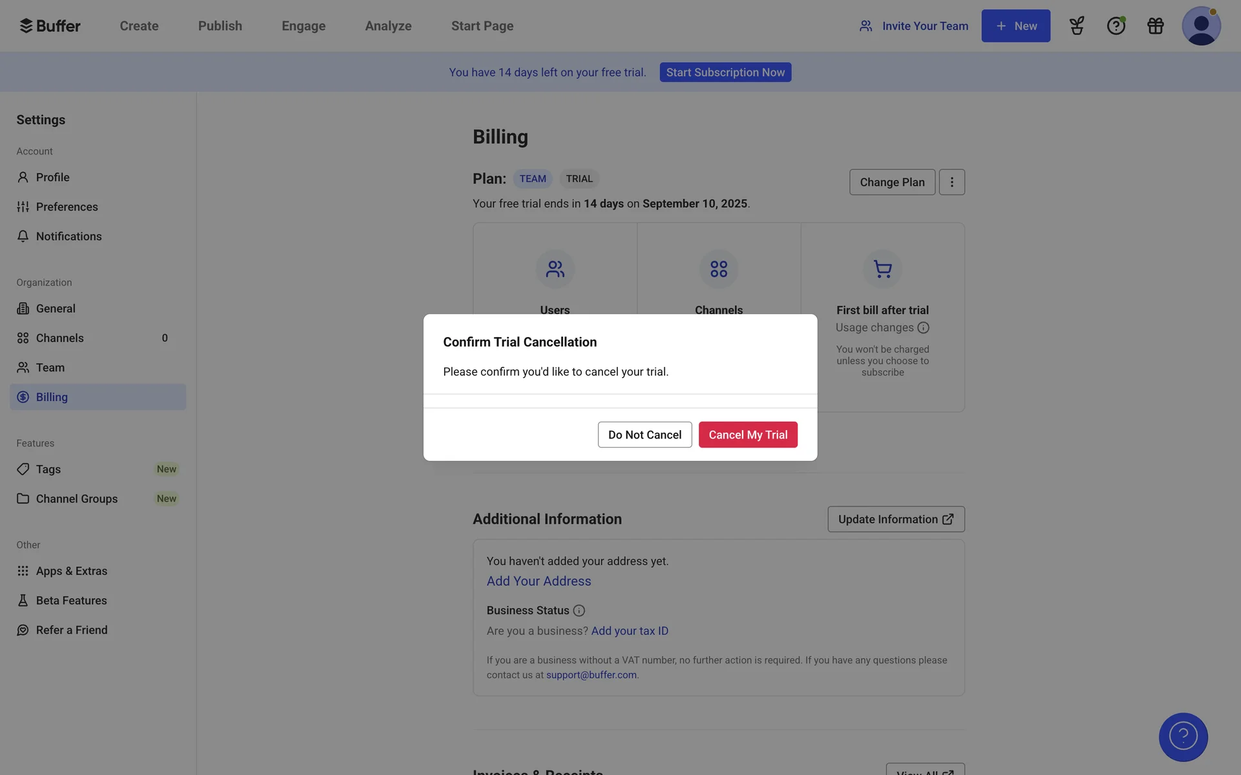Open the user avatar menu
This screenshot has width=1241, height=775.
coord(1201,26)
